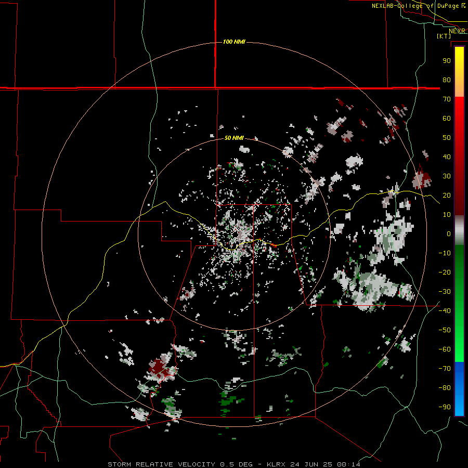Click the 70 value on velocity scale

[447, 99]
